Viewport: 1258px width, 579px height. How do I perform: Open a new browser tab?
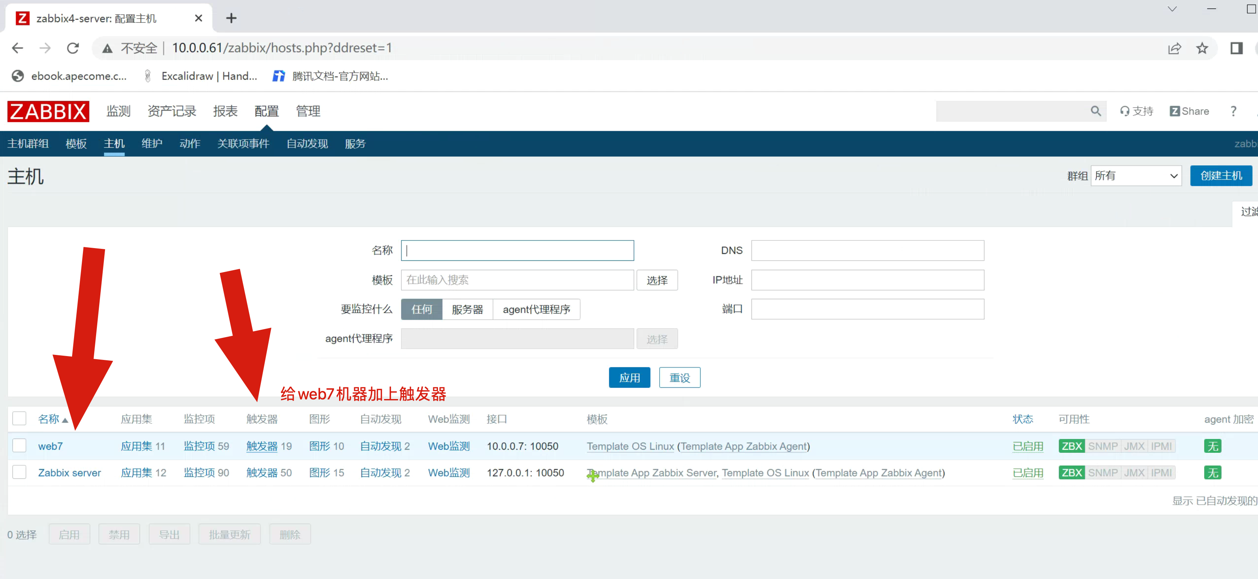(231, 18)
